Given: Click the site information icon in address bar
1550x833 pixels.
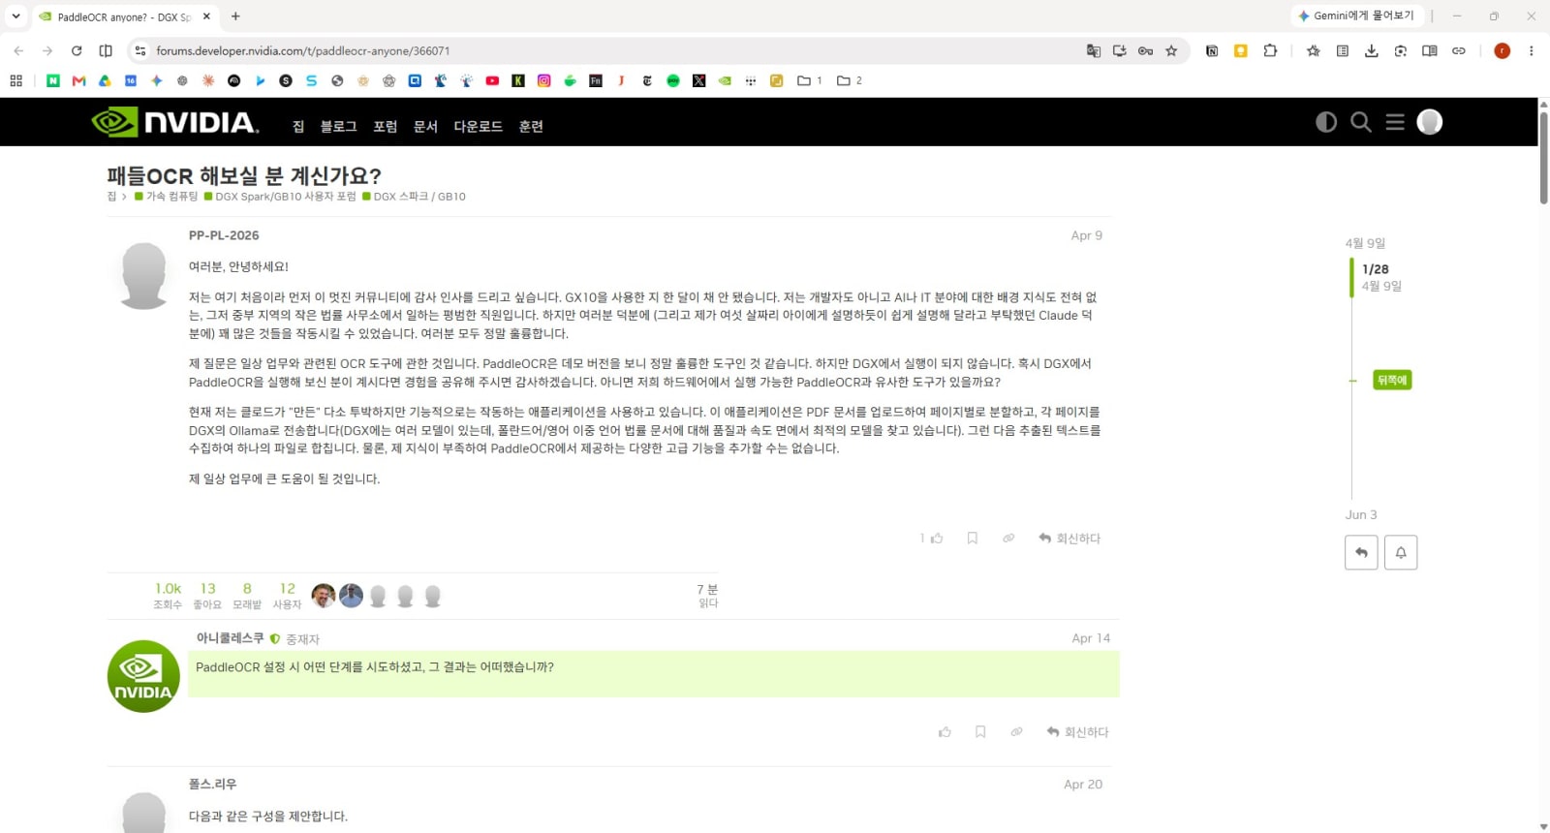Looking at the screenshot, I should (140, 50).
